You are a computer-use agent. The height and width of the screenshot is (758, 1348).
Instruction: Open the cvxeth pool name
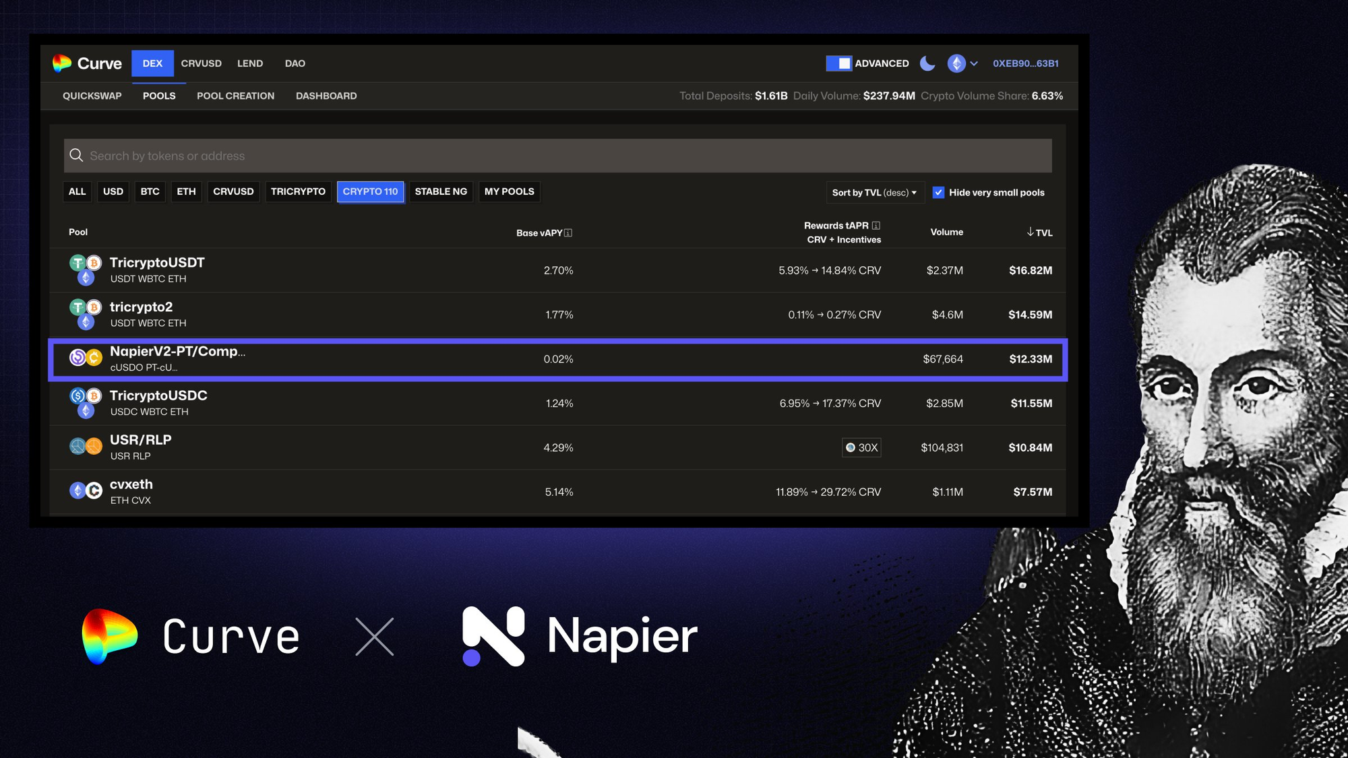131,484
